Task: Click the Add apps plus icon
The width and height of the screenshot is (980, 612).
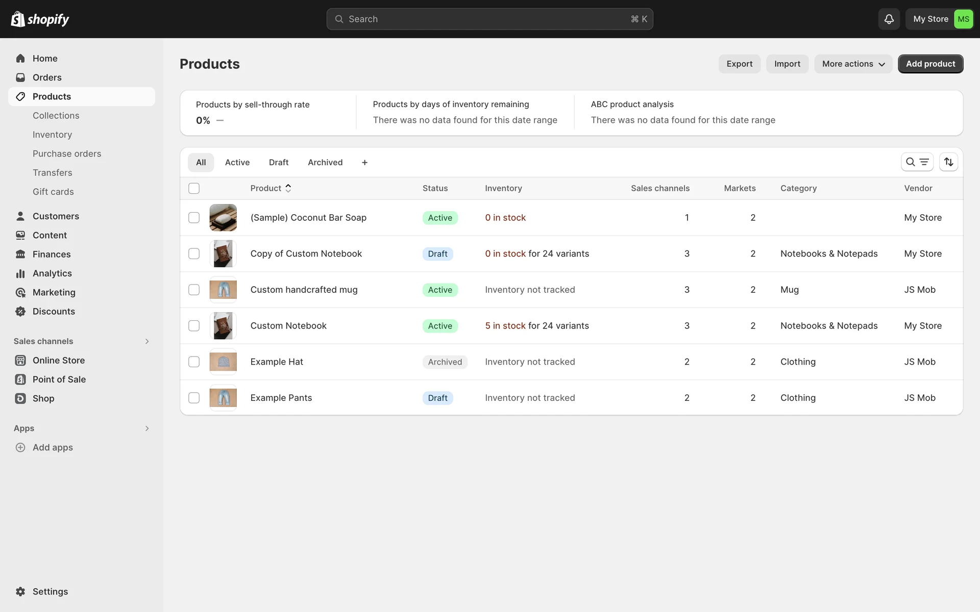Action: tap(20, 447)
